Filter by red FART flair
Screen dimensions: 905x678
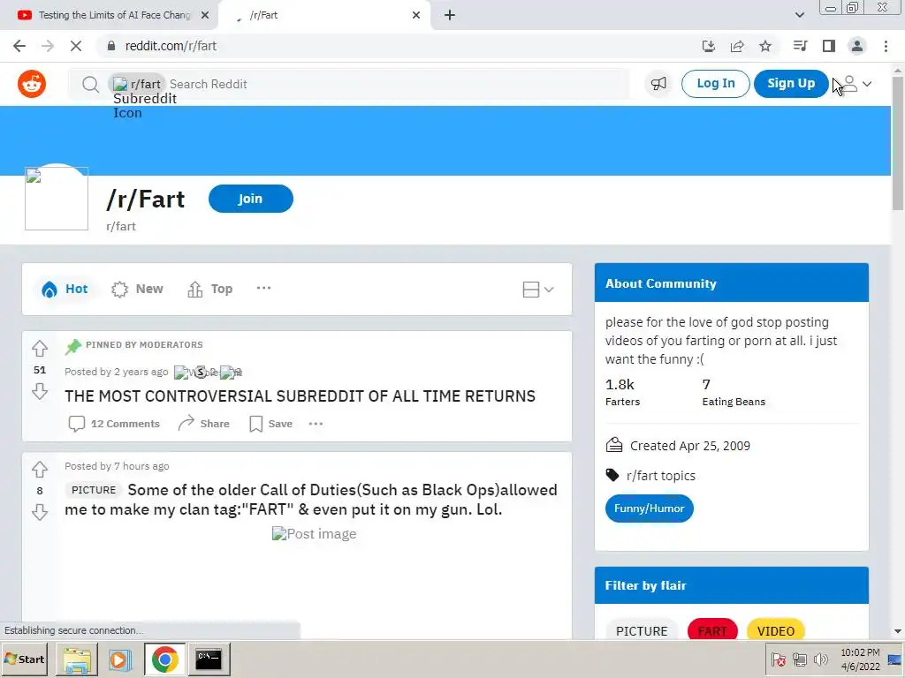tap(712, 631)
